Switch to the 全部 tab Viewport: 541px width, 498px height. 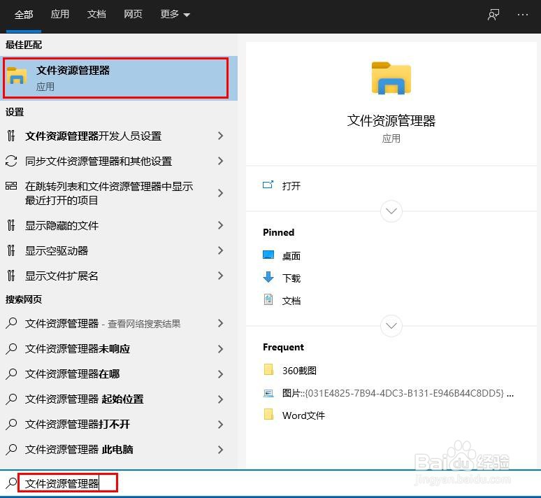point(24,14)
